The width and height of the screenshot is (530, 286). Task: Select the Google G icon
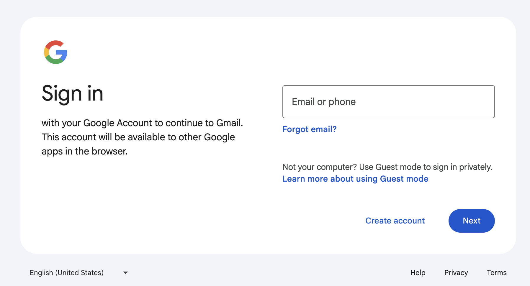coord(55,52)
